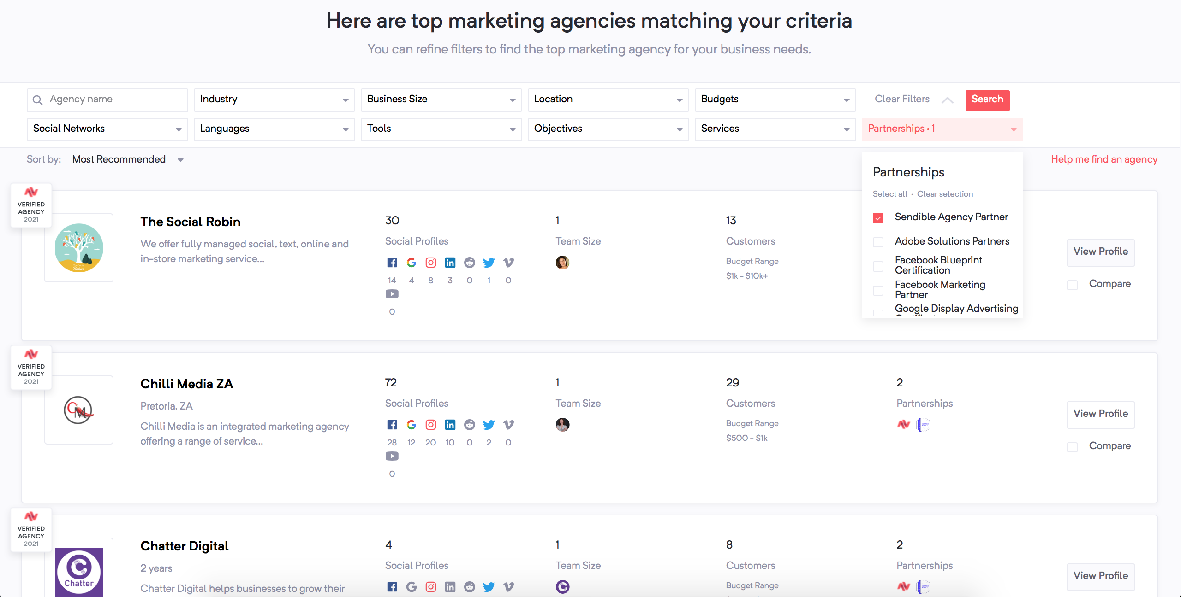
Task: Tick Compare checkbox for Chilli Media ZA
Action: pos(1072,447)
